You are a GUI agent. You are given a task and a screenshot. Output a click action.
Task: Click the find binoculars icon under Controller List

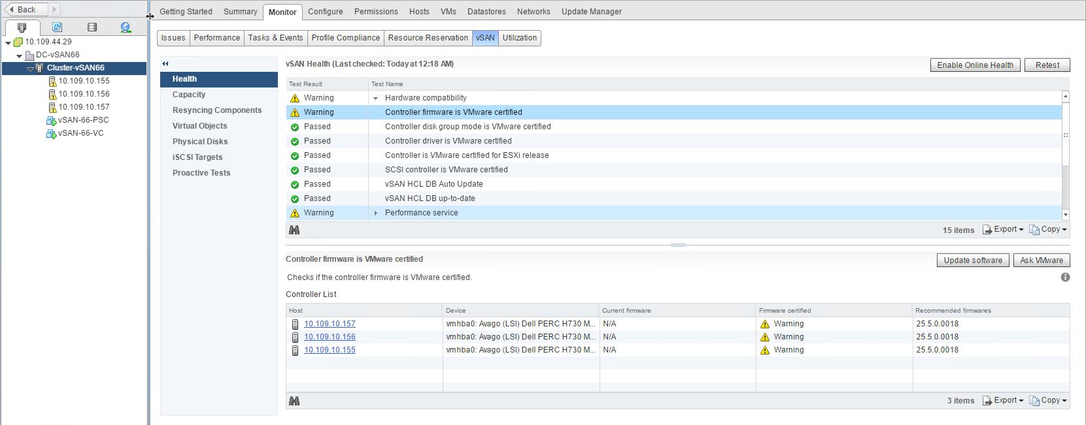pyautogui.click(x=294, y=401)
